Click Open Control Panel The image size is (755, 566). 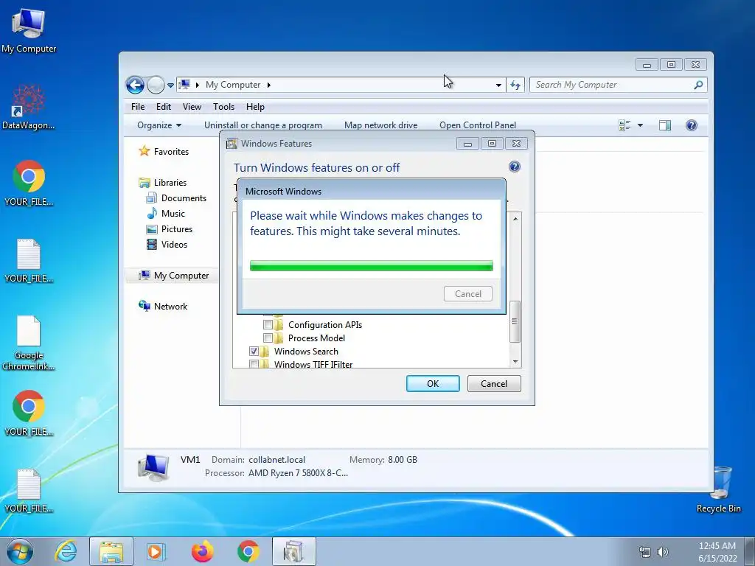478,125
